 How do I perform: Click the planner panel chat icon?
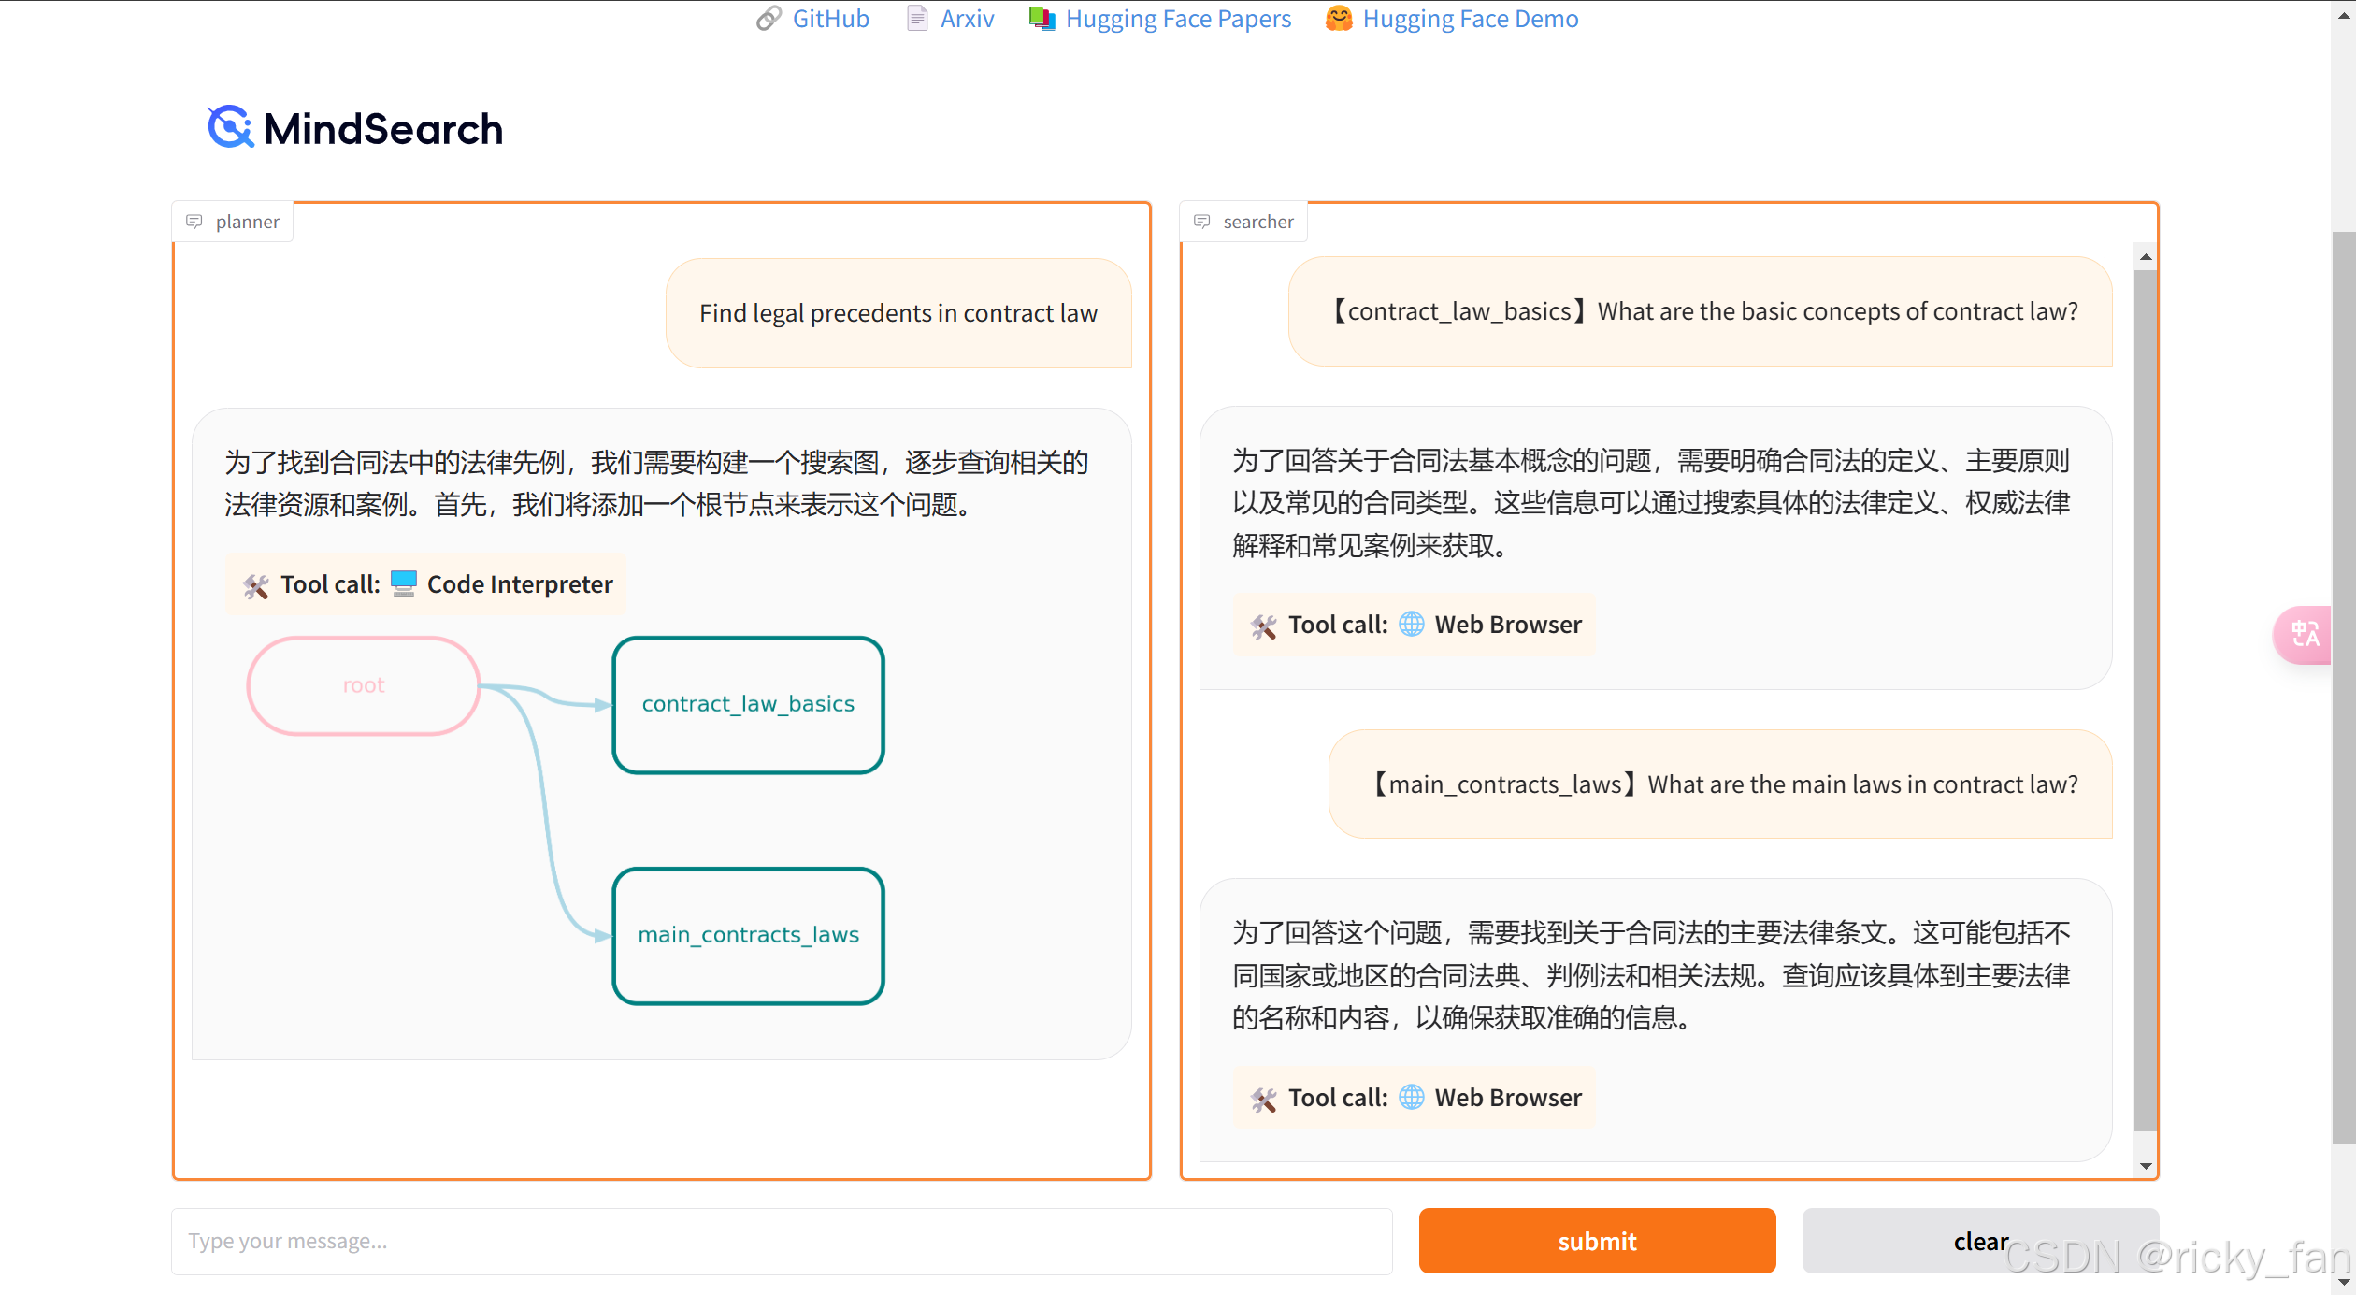(194, 222)
